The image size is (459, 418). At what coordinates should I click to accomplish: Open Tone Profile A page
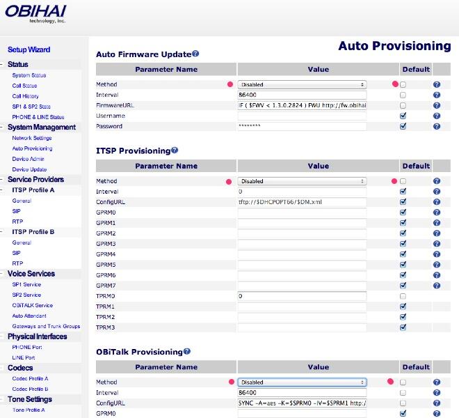click(x=29, y=410)
